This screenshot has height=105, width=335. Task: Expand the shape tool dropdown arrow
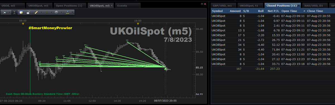pyautogui.click(x=61, y=13)
